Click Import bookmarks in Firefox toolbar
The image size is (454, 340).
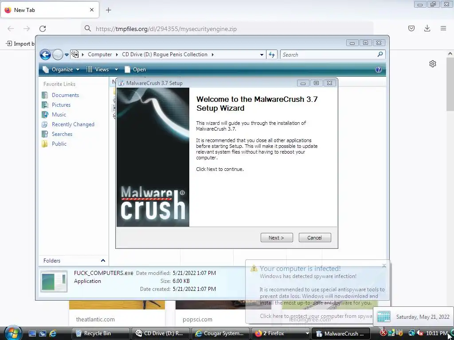coord(20,44)
